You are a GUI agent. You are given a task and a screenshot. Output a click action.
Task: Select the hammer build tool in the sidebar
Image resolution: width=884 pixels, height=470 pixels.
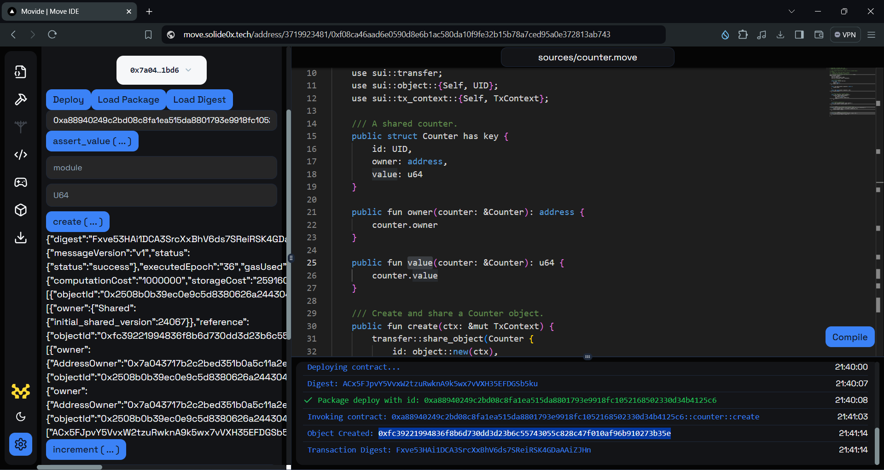(20, 99)
